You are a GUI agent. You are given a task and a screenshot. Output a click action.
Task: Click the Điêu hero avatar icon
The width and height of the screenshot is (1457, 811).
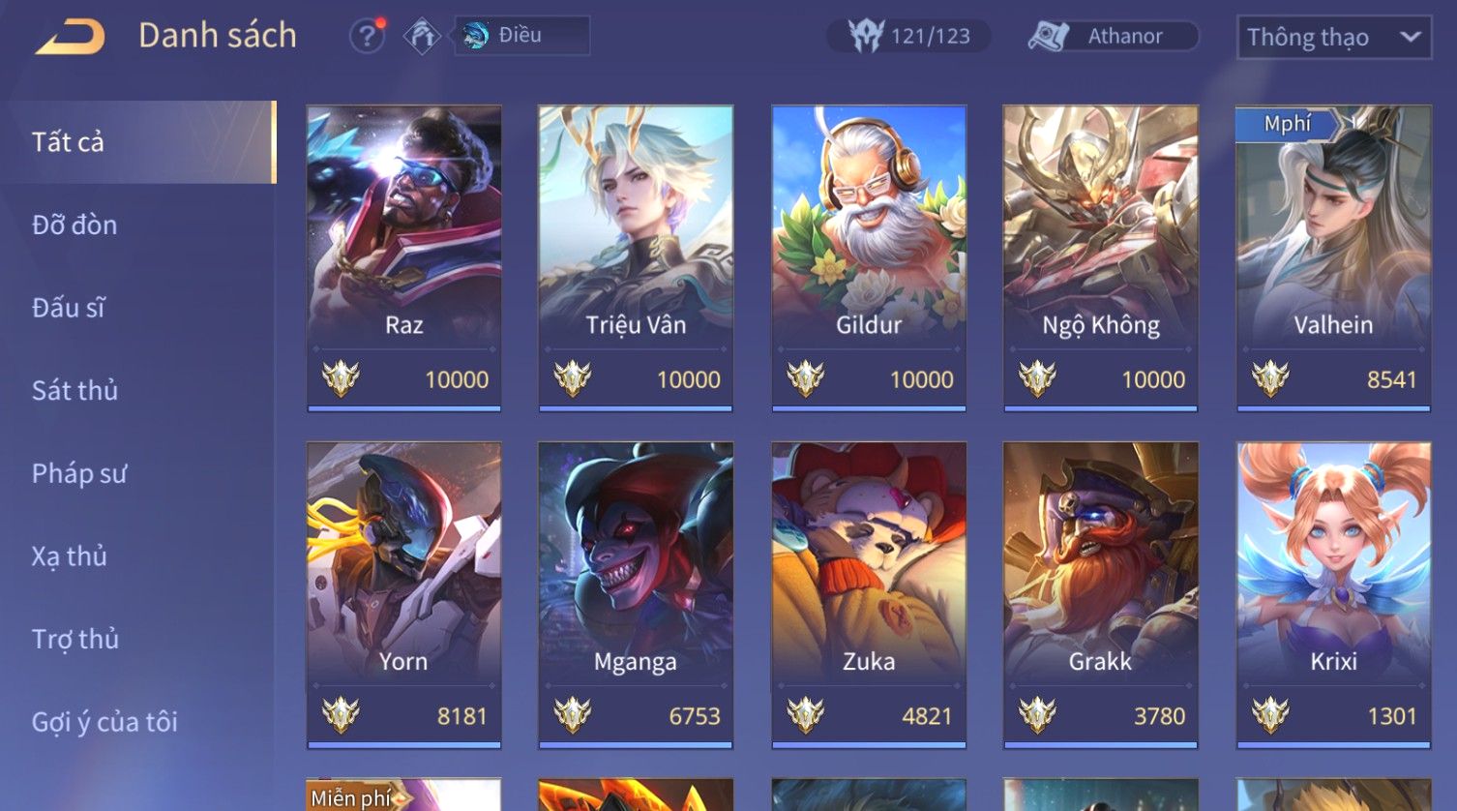point(475,36)
